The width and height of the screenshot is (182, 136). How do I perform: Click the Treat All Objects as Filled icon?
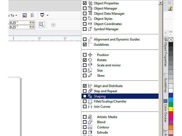[42, 25]
